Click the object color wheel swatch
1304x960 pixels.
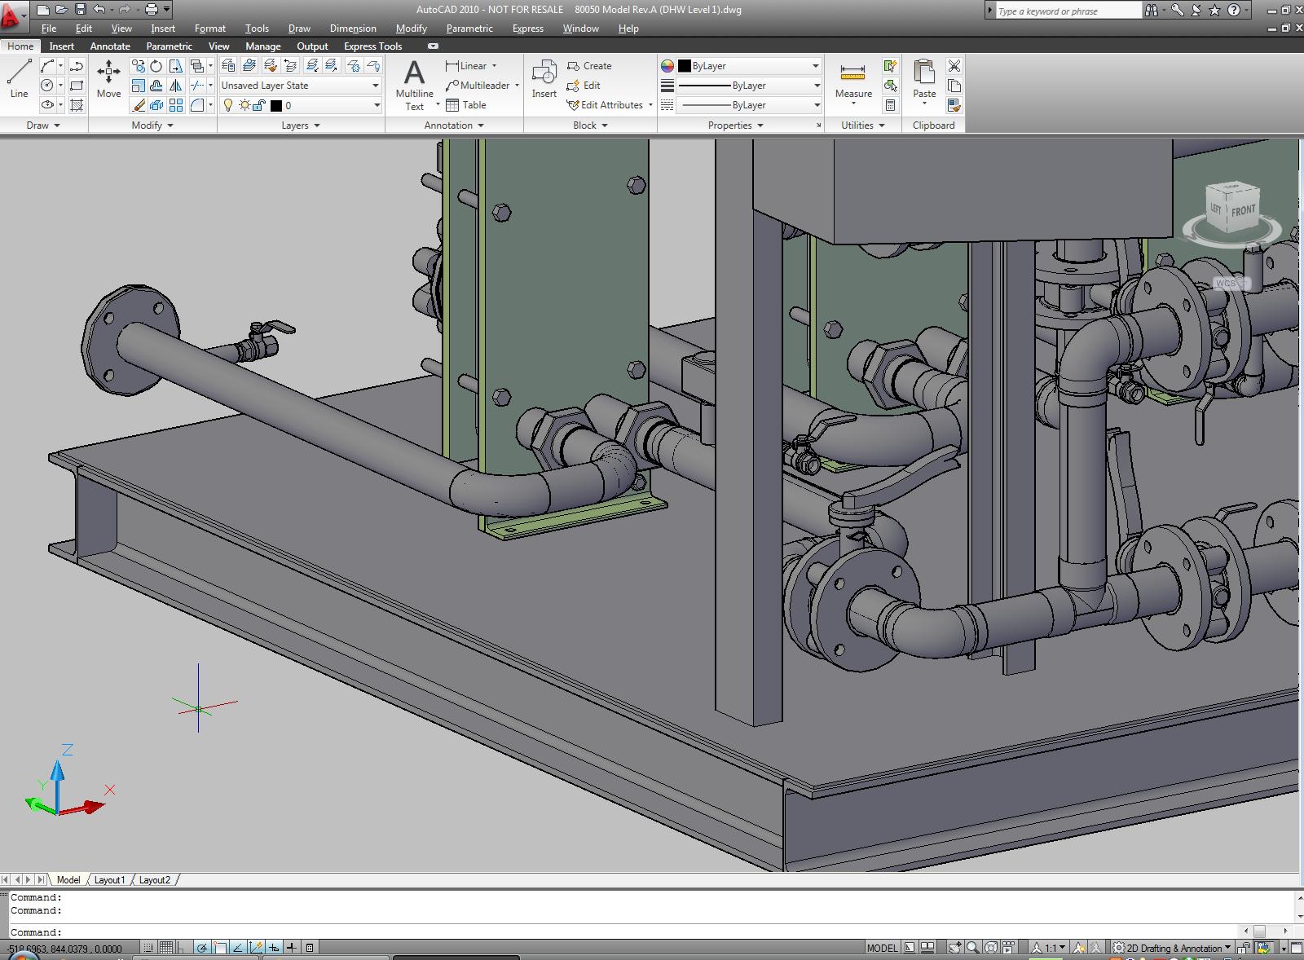[667, 66]
